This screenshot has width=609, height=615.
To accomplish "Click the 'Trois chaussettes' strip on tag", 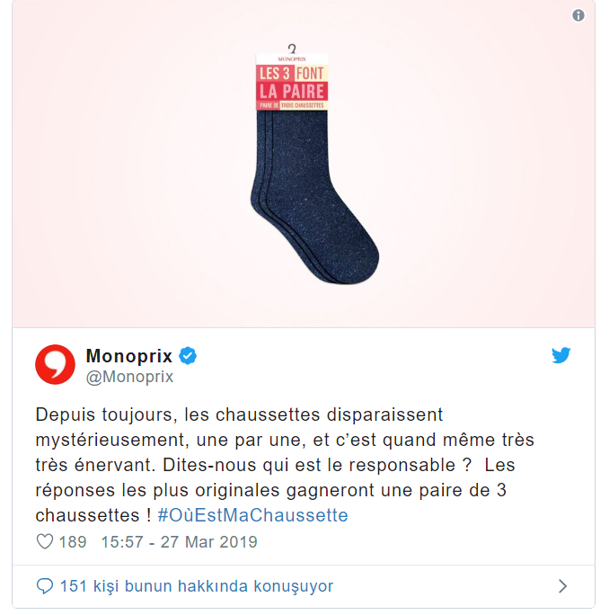I will (x=302, y=105).
